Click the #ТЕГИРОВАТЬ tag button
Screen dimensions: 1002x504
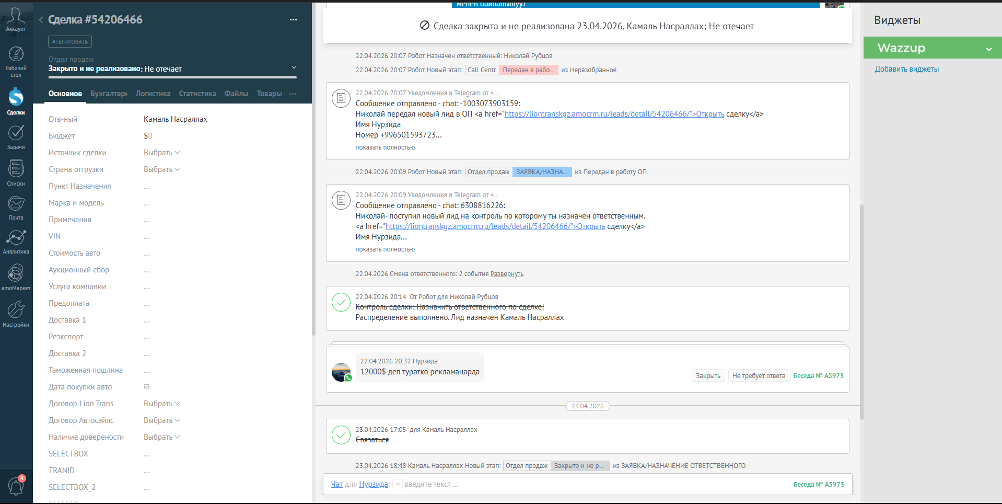[70, 42]
